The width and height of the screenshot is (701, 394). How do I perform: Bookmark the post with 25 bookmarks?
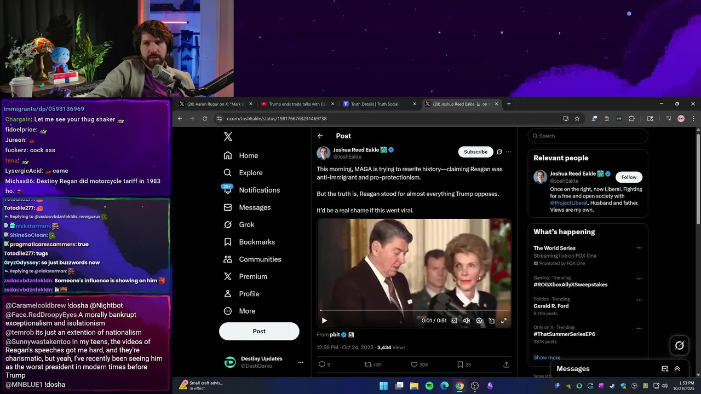(460, 364)
